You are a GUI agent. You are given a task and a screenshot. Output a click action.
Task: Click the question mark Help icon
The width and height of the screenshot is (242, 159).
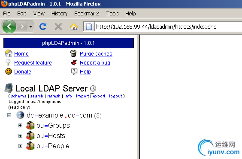tap(74, 71)
